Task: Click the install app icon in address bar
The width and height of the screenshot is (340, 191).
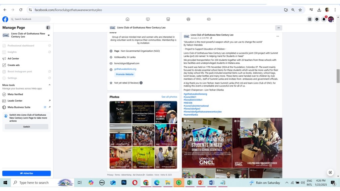Action: 286,10
